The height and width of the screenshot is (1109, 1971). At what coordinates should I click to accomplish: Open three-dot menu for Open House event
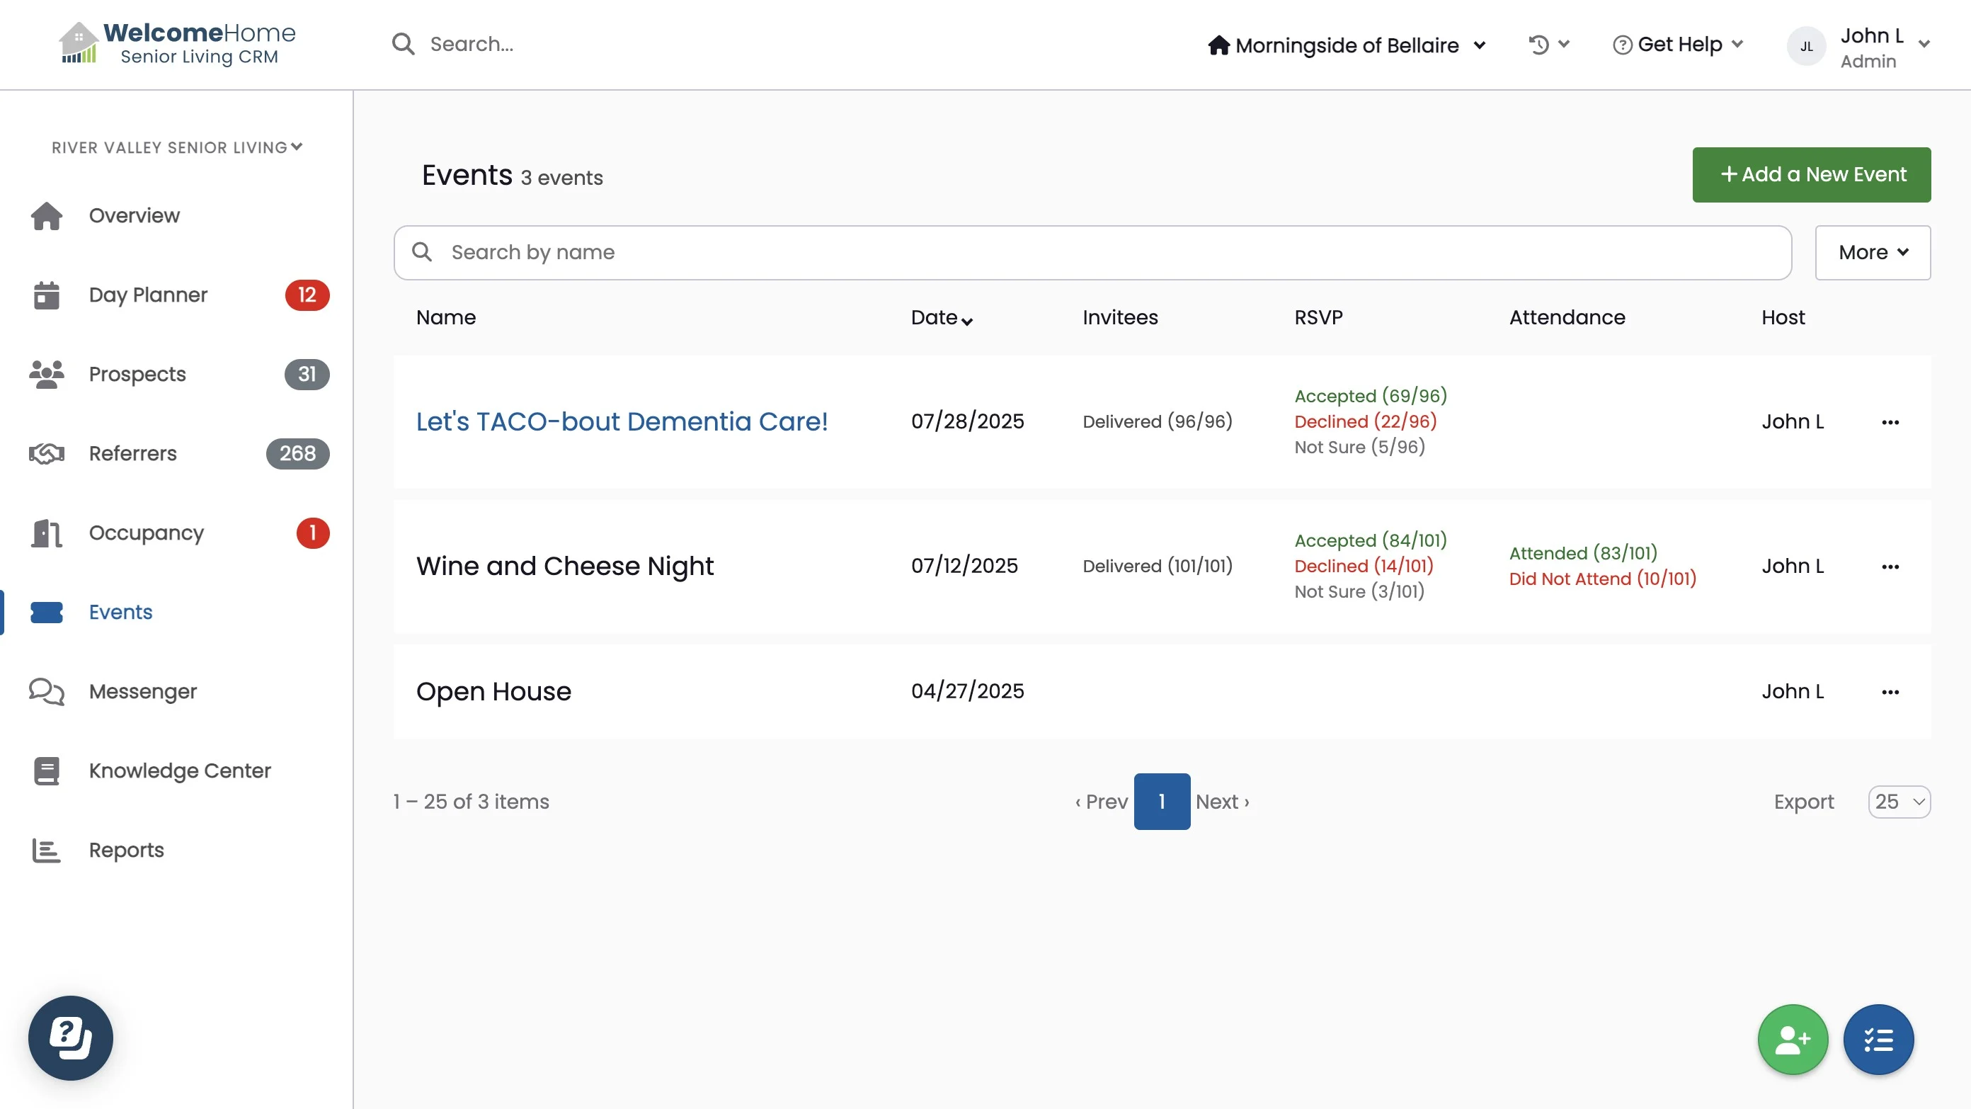click(x=1889, y=692)
